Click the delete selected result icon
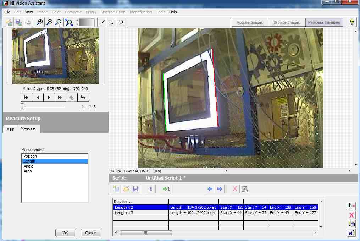Image resolution: width=360 pixels, height=241 pixels. coord(351,206)
